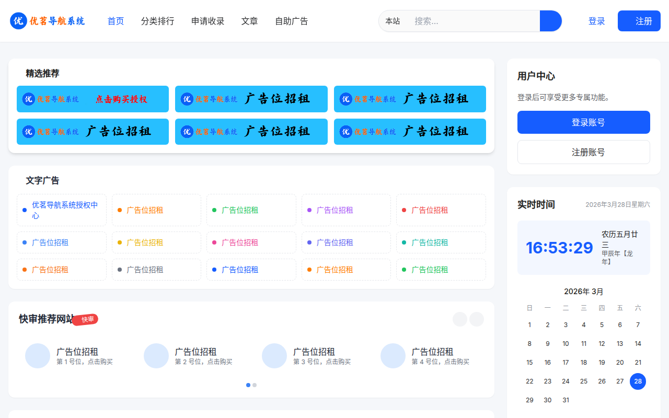Switch to the 分类排行 menu item

[x=157, y=21]
